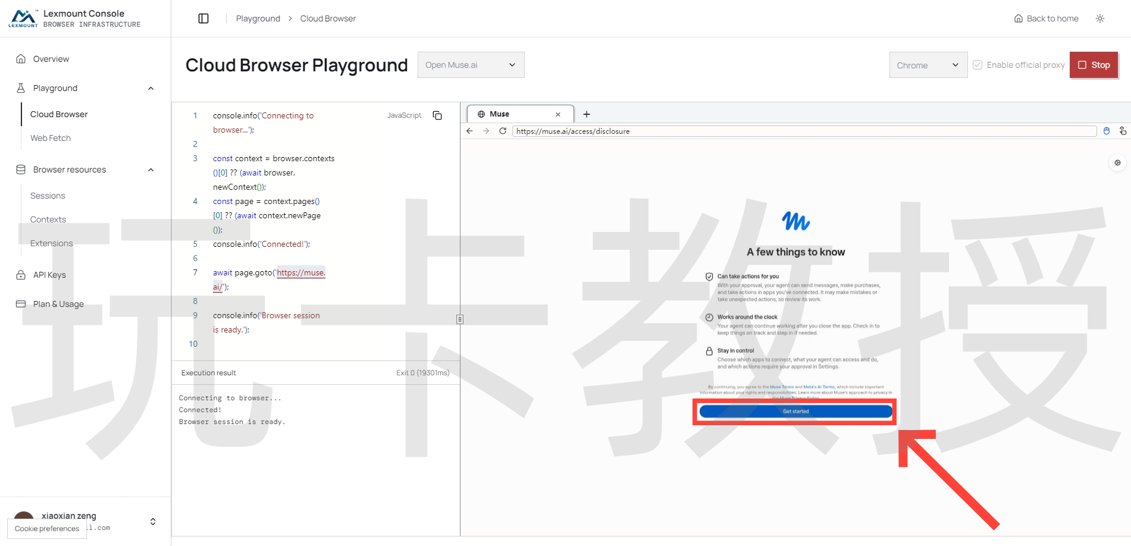This screenshot has height=546, width=1131.
Task: Select the Muse browser tab
Action: click(520, 114)
